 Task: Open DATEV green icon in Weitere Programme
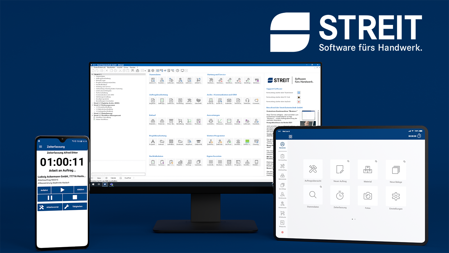click(247, 141)
